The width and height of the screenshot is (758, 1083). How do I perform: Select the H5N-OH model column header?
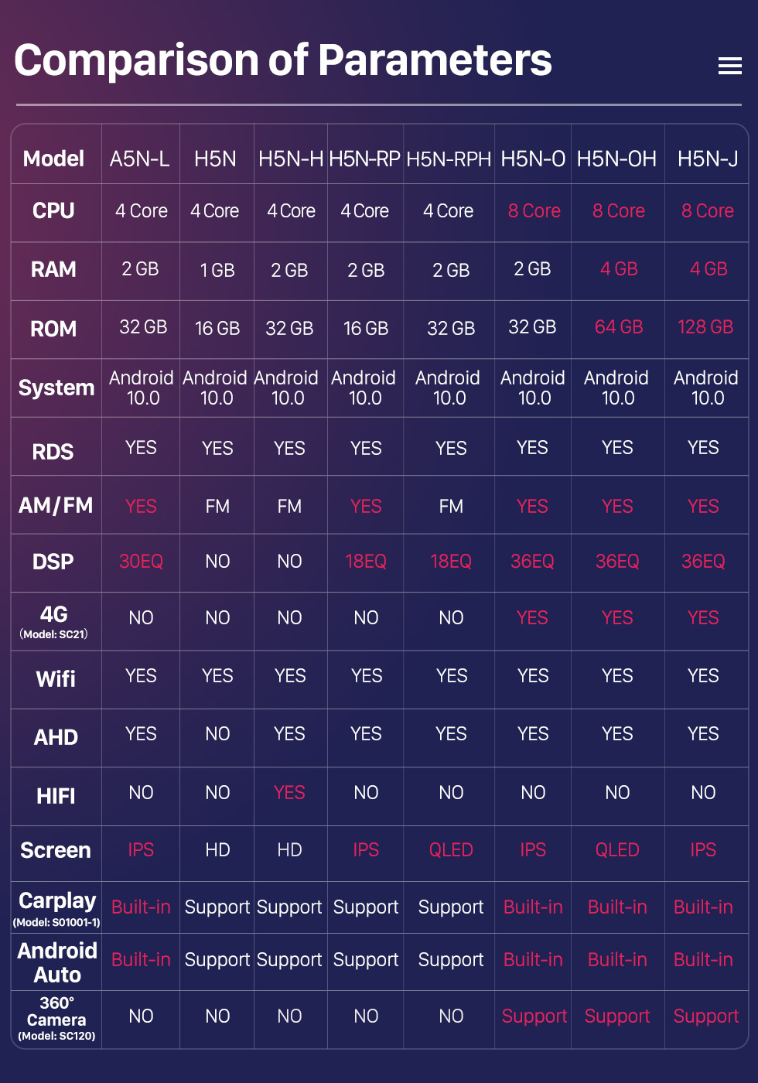[x=616, y=159]
